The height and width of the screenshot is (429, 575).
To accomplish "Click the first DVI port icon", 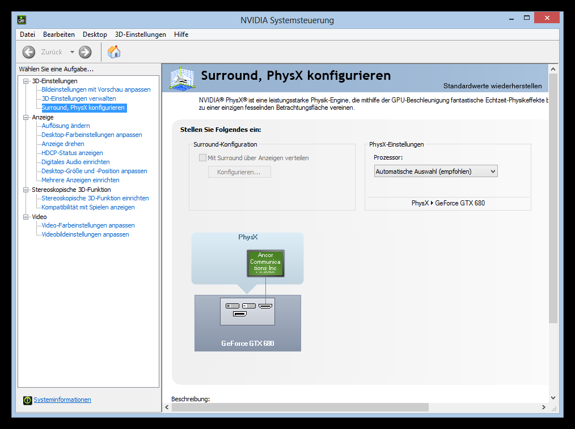I will pyautogui.click(x=232, y=306).
